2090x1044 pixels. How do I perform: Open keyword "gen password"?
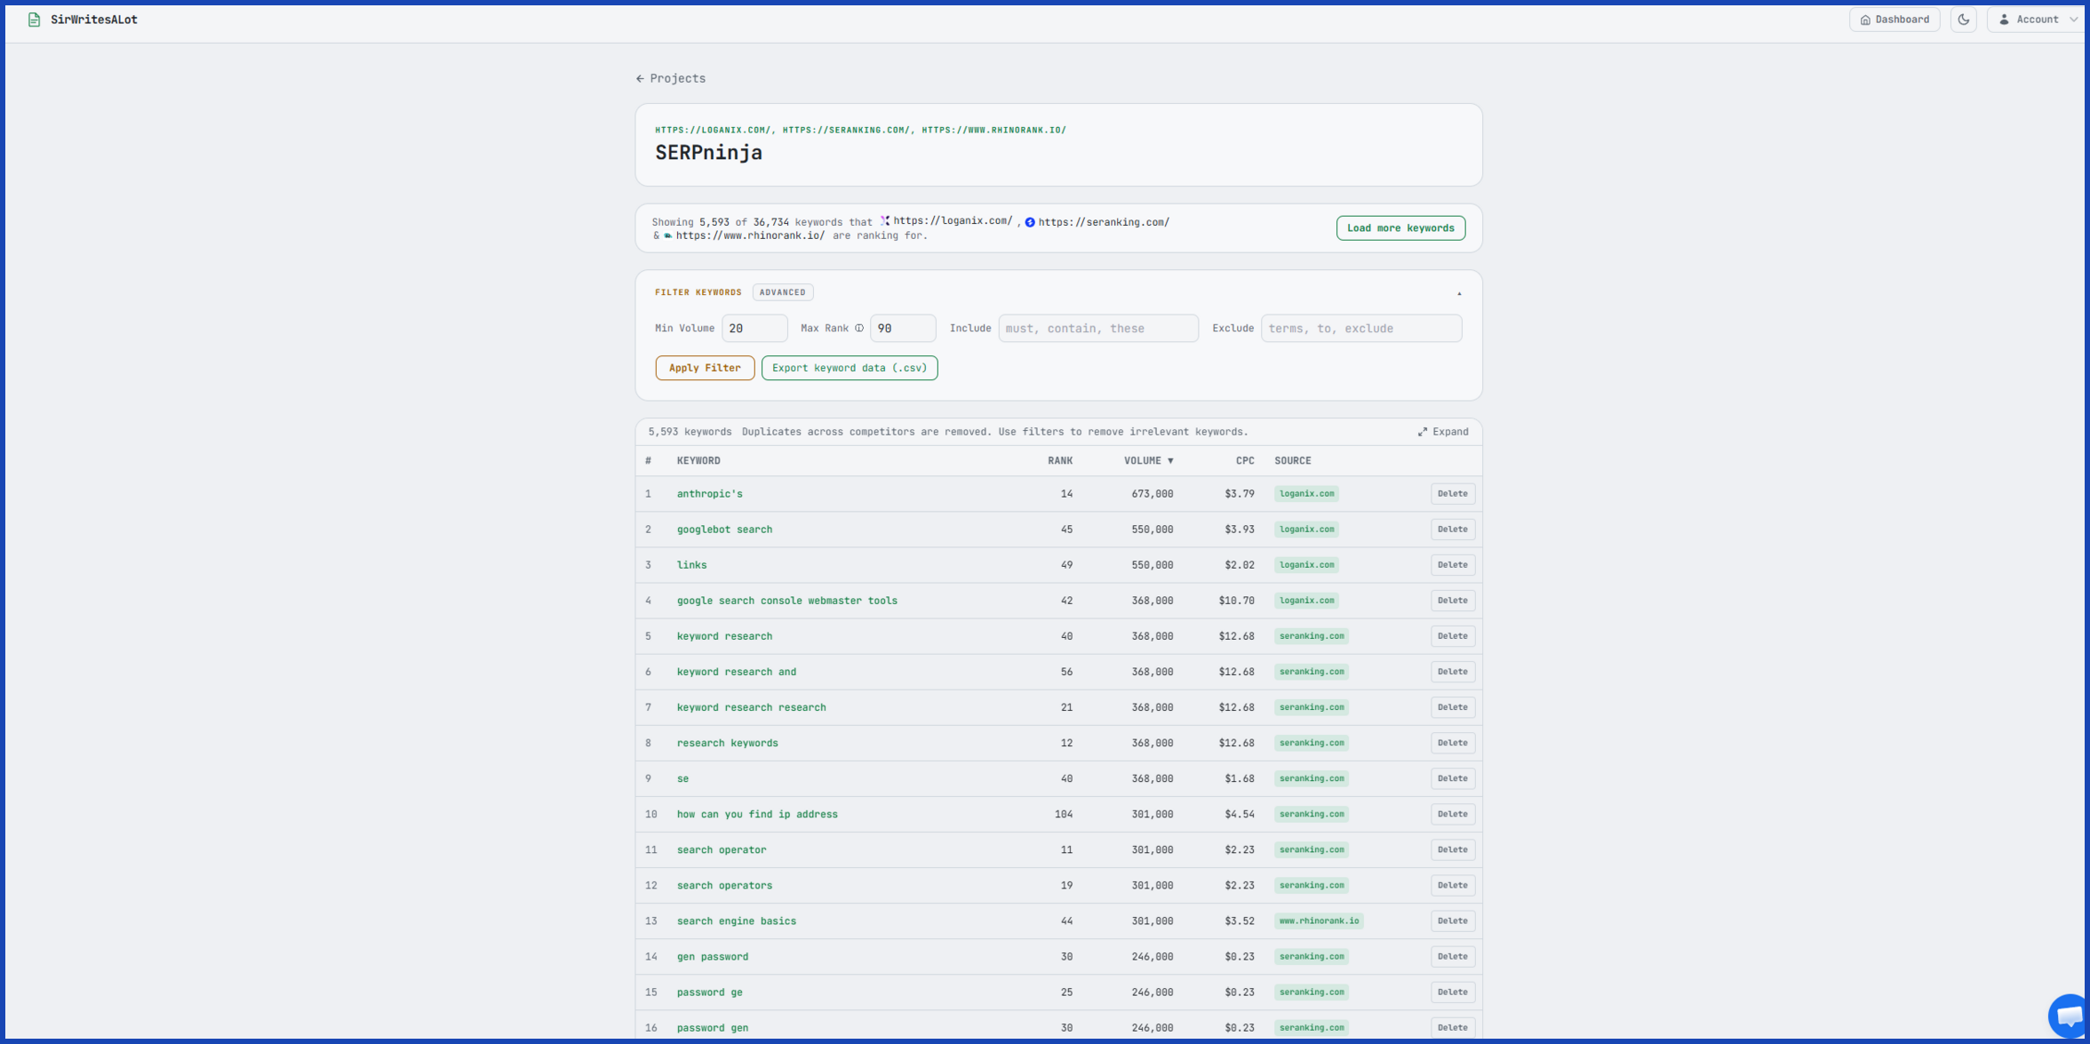pyautogui.click(x=712, y=957)
